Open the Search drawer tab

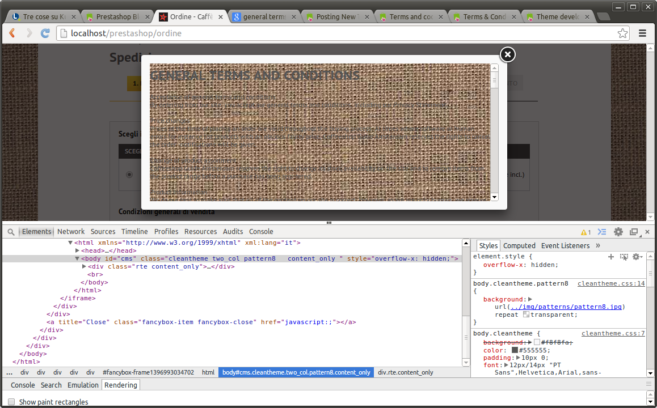[51, 385]
